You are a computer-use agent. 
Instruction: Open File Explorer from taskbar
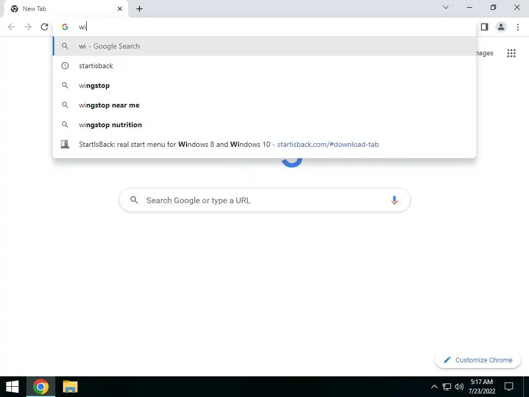[70, 387]
